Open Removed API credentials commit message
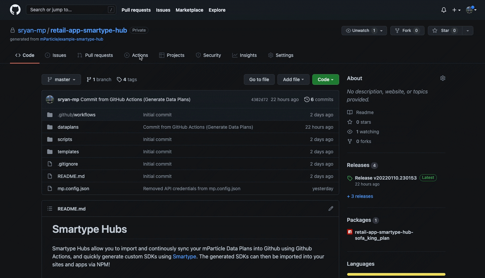The width and height of the screenshot is (485, 278). point(192,189)
